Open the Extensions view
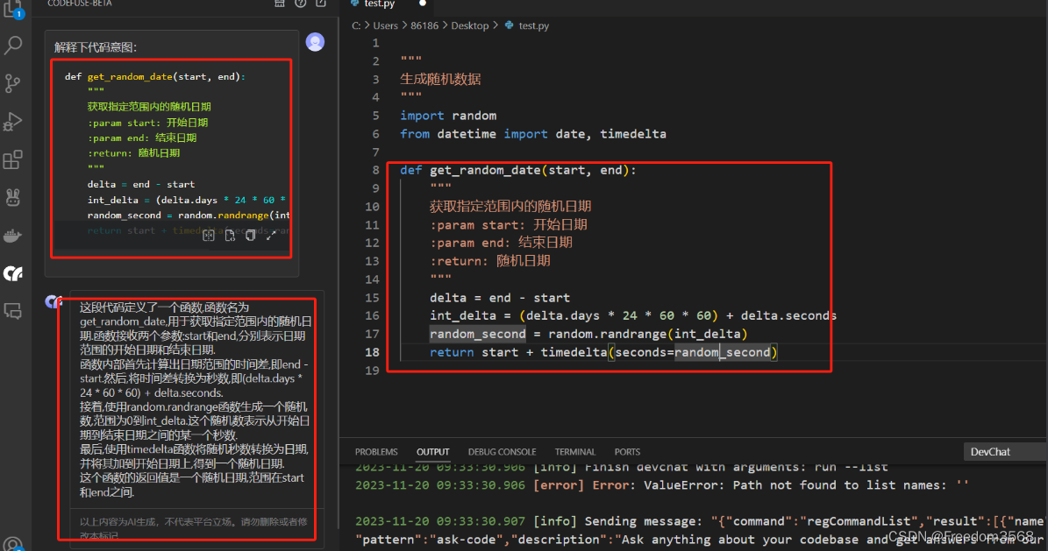The image size is (1048, 551). click(x=12, y=159)
